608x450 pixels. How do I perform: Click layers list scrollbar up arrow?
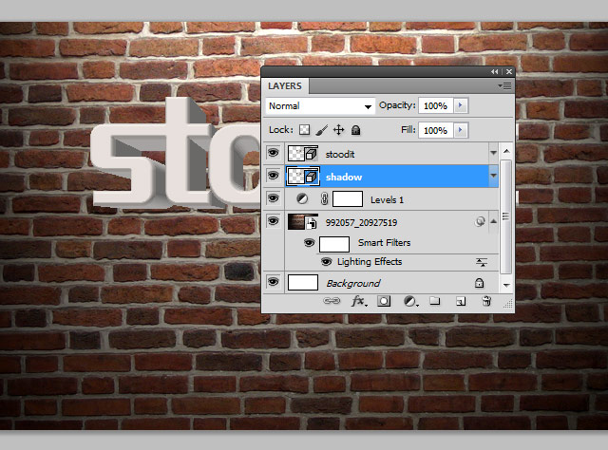506,151
